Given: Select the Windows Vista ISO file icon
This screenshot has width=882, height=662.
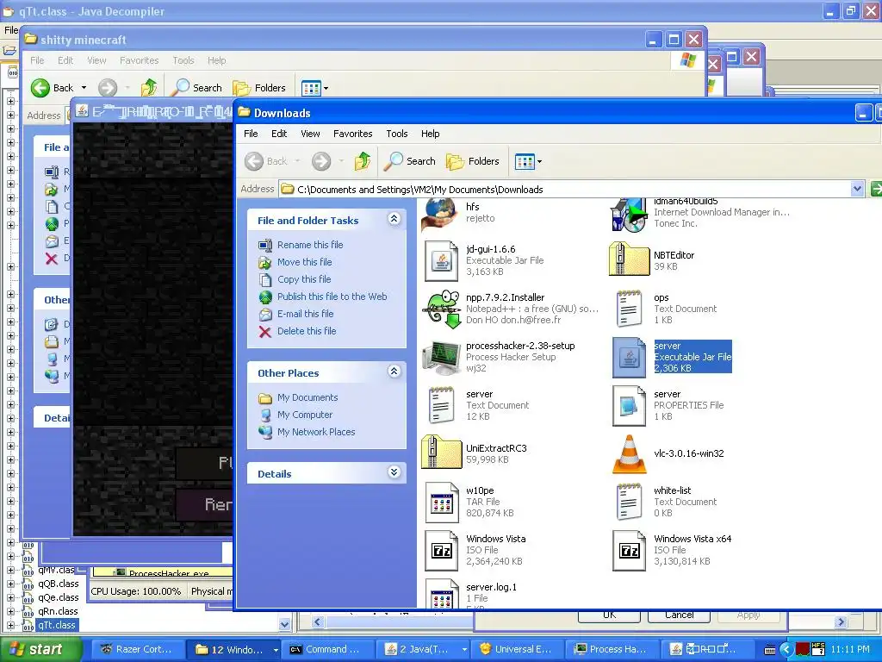Looking at the screenshot, I should (x=441, y=551).
